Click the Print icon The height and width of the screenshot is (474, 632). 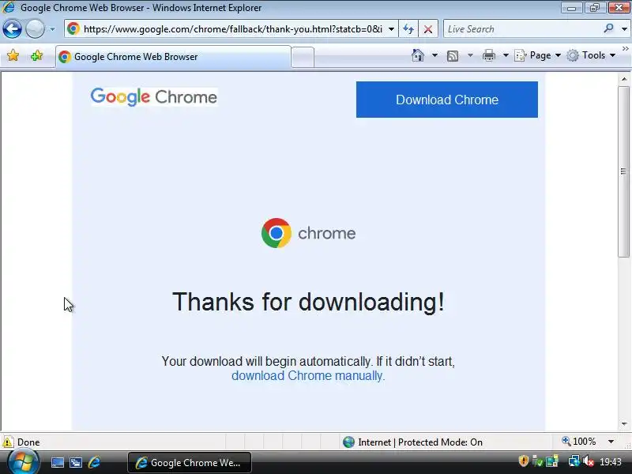click(489, 55)
